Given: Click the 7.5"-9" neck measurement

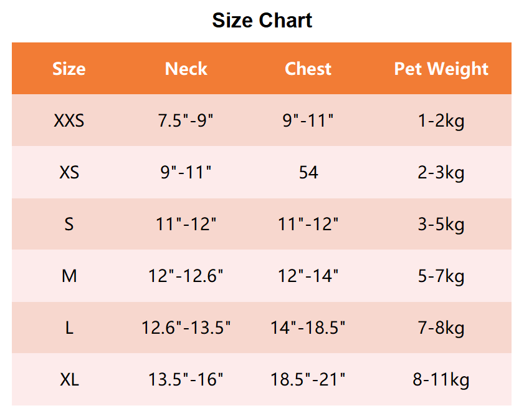Looking at the screenshot, I should (x=186, y=120).
